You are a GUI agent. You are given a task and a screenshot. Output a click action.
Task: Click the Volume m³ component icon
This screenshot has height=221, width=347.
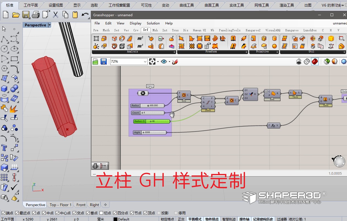[x=140, y=46]
